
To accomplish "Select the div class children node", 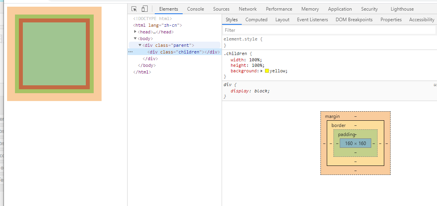I will click(x=183, y=52).
